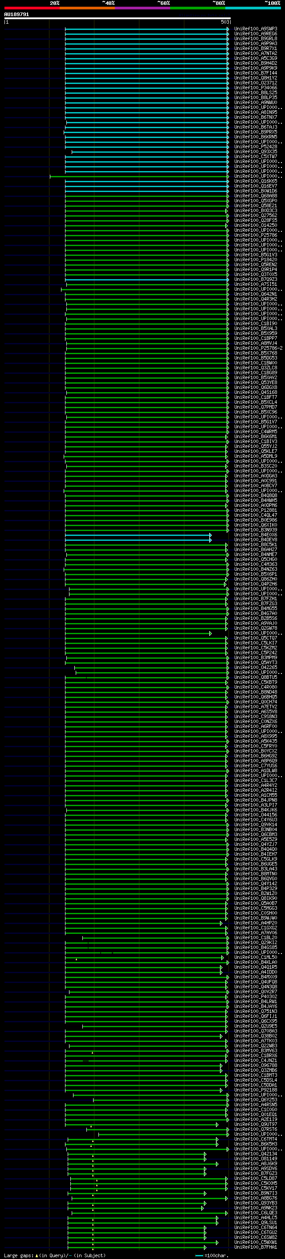Click the 503 end position on ruler
This screenshot has height=1259, width=285.
coord(224,22)
